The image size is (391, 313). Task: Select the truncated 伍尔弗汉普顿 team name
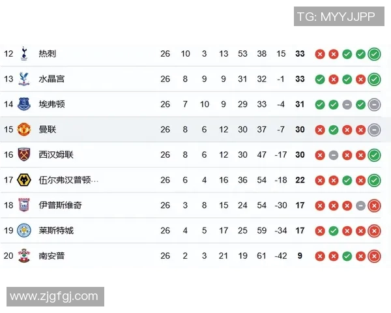(x=68, y=180)
